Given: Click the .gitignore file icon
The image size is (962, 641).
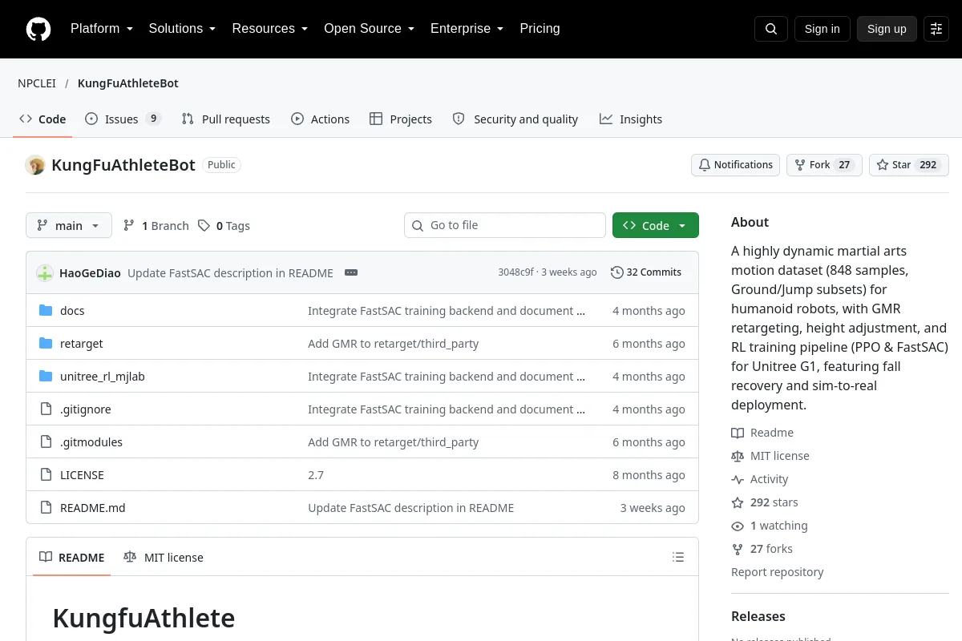Looking at the screenshot, I should point(46,409).
